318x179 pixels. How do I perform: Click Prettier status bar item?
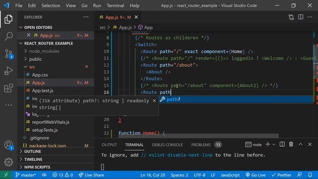(x=281, y=175)
